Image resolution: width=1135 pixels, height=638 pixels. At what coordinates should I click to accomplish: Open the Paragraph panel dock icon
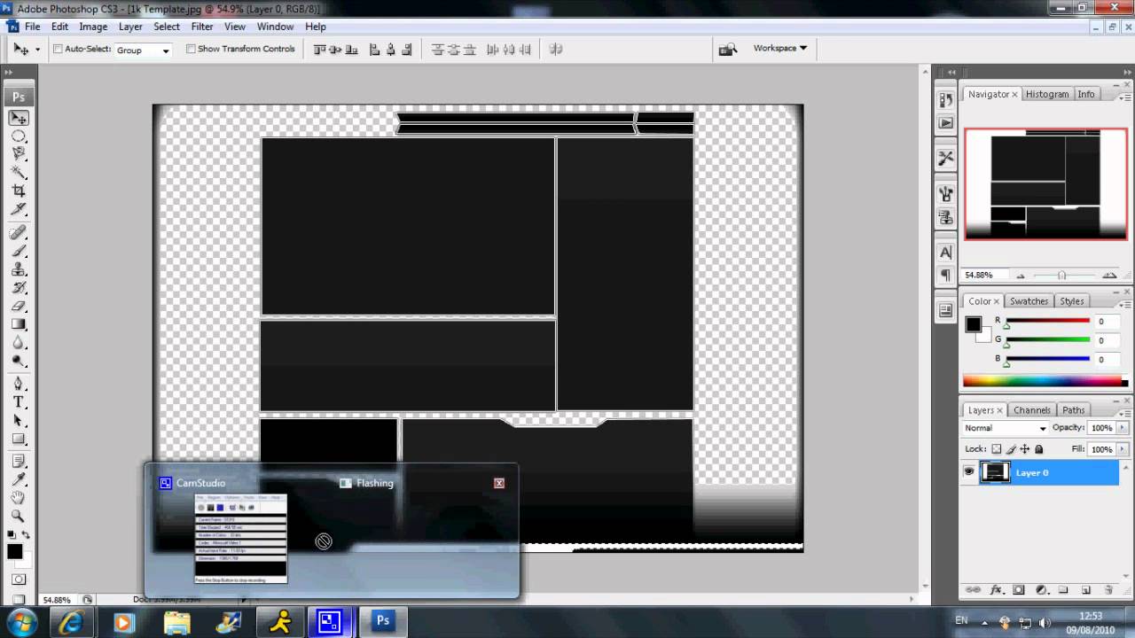tap(946, 276)
